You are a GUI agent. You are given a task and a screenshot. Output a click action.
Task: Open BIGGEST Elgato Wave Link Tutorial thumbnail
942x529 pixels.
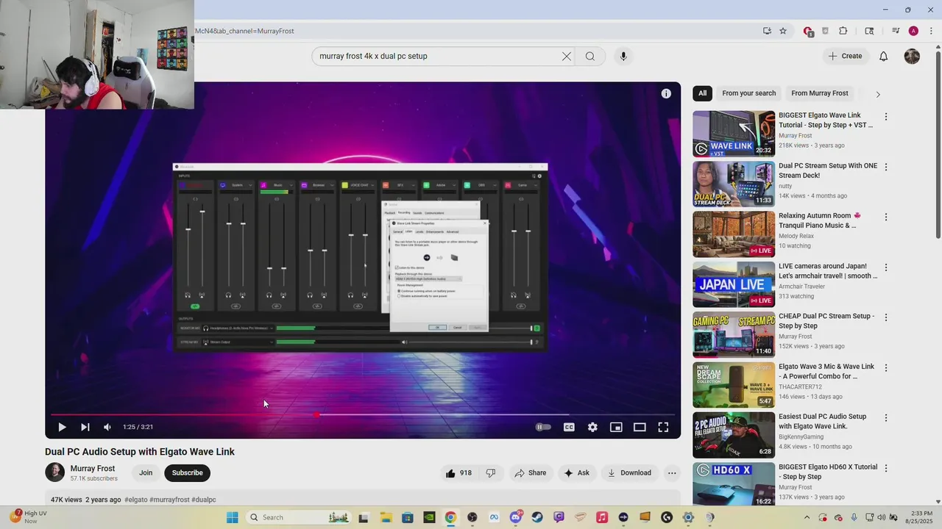(x=734, y=134)
